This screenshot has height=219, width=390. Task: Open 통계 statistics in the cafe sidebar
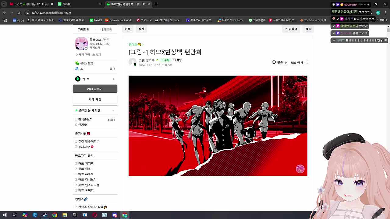tap(97, 55)
